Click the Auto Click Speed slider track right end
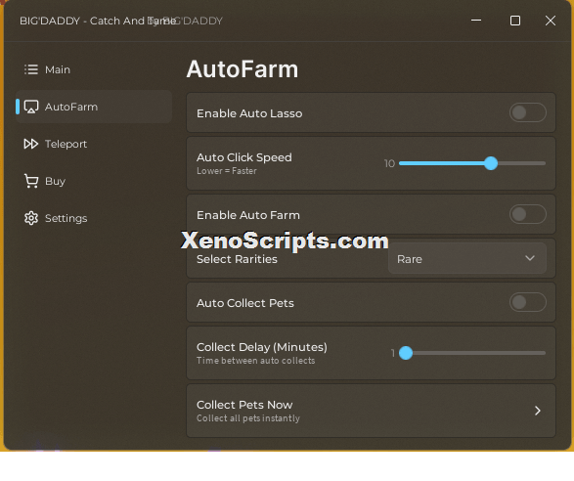This screenshot has width=574, height=481. pos(543,163)
